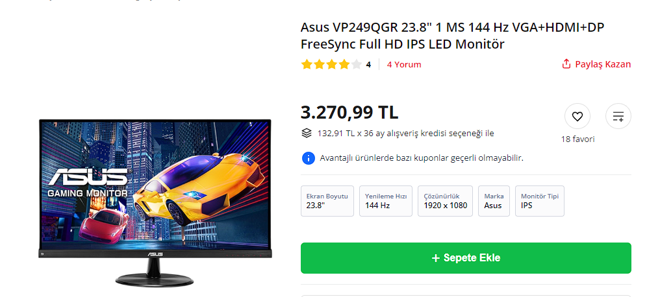Click the layers icon beside the installment text
The image size is (647, 297).
(x=306, y=133)
